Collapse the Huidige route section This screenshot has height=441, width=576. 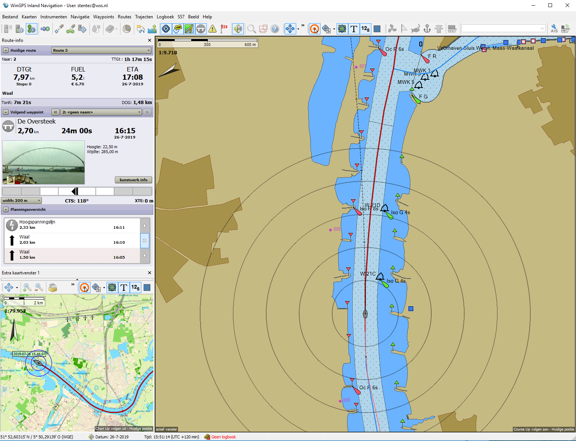point(6,50)
